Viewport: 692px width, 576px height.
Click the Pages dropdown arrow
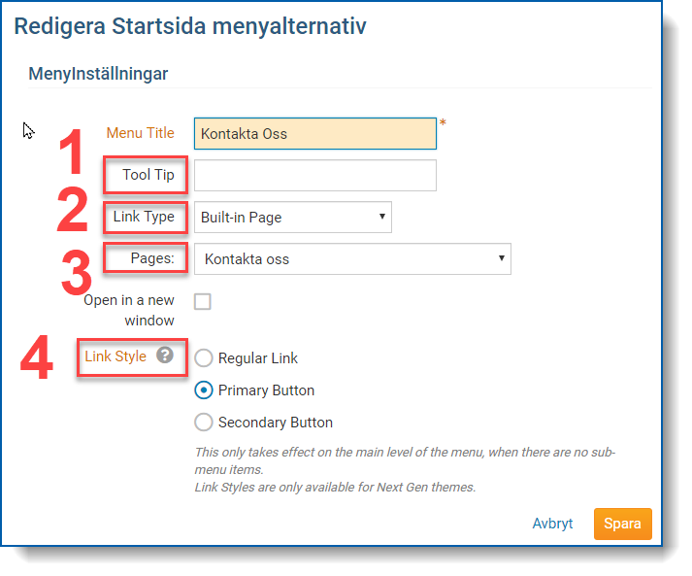pos(502,258)
